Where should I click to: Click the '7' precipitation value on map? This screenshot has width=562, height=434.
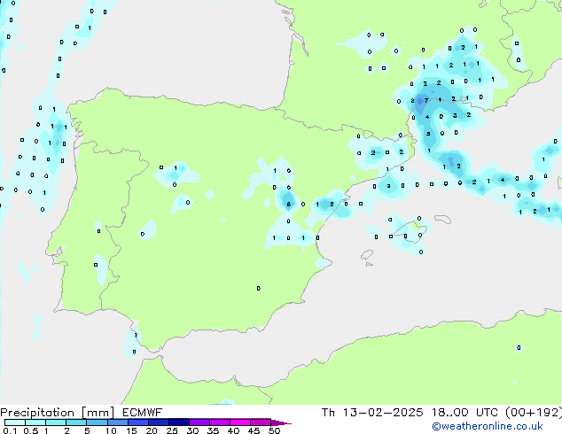click(425, 101)
